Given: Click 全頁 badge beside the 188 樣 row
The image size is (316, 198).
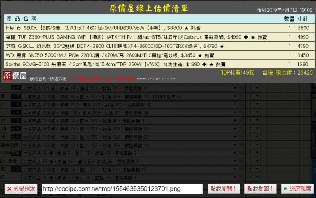Looking at the screenshot, I should tap(15, 120).
